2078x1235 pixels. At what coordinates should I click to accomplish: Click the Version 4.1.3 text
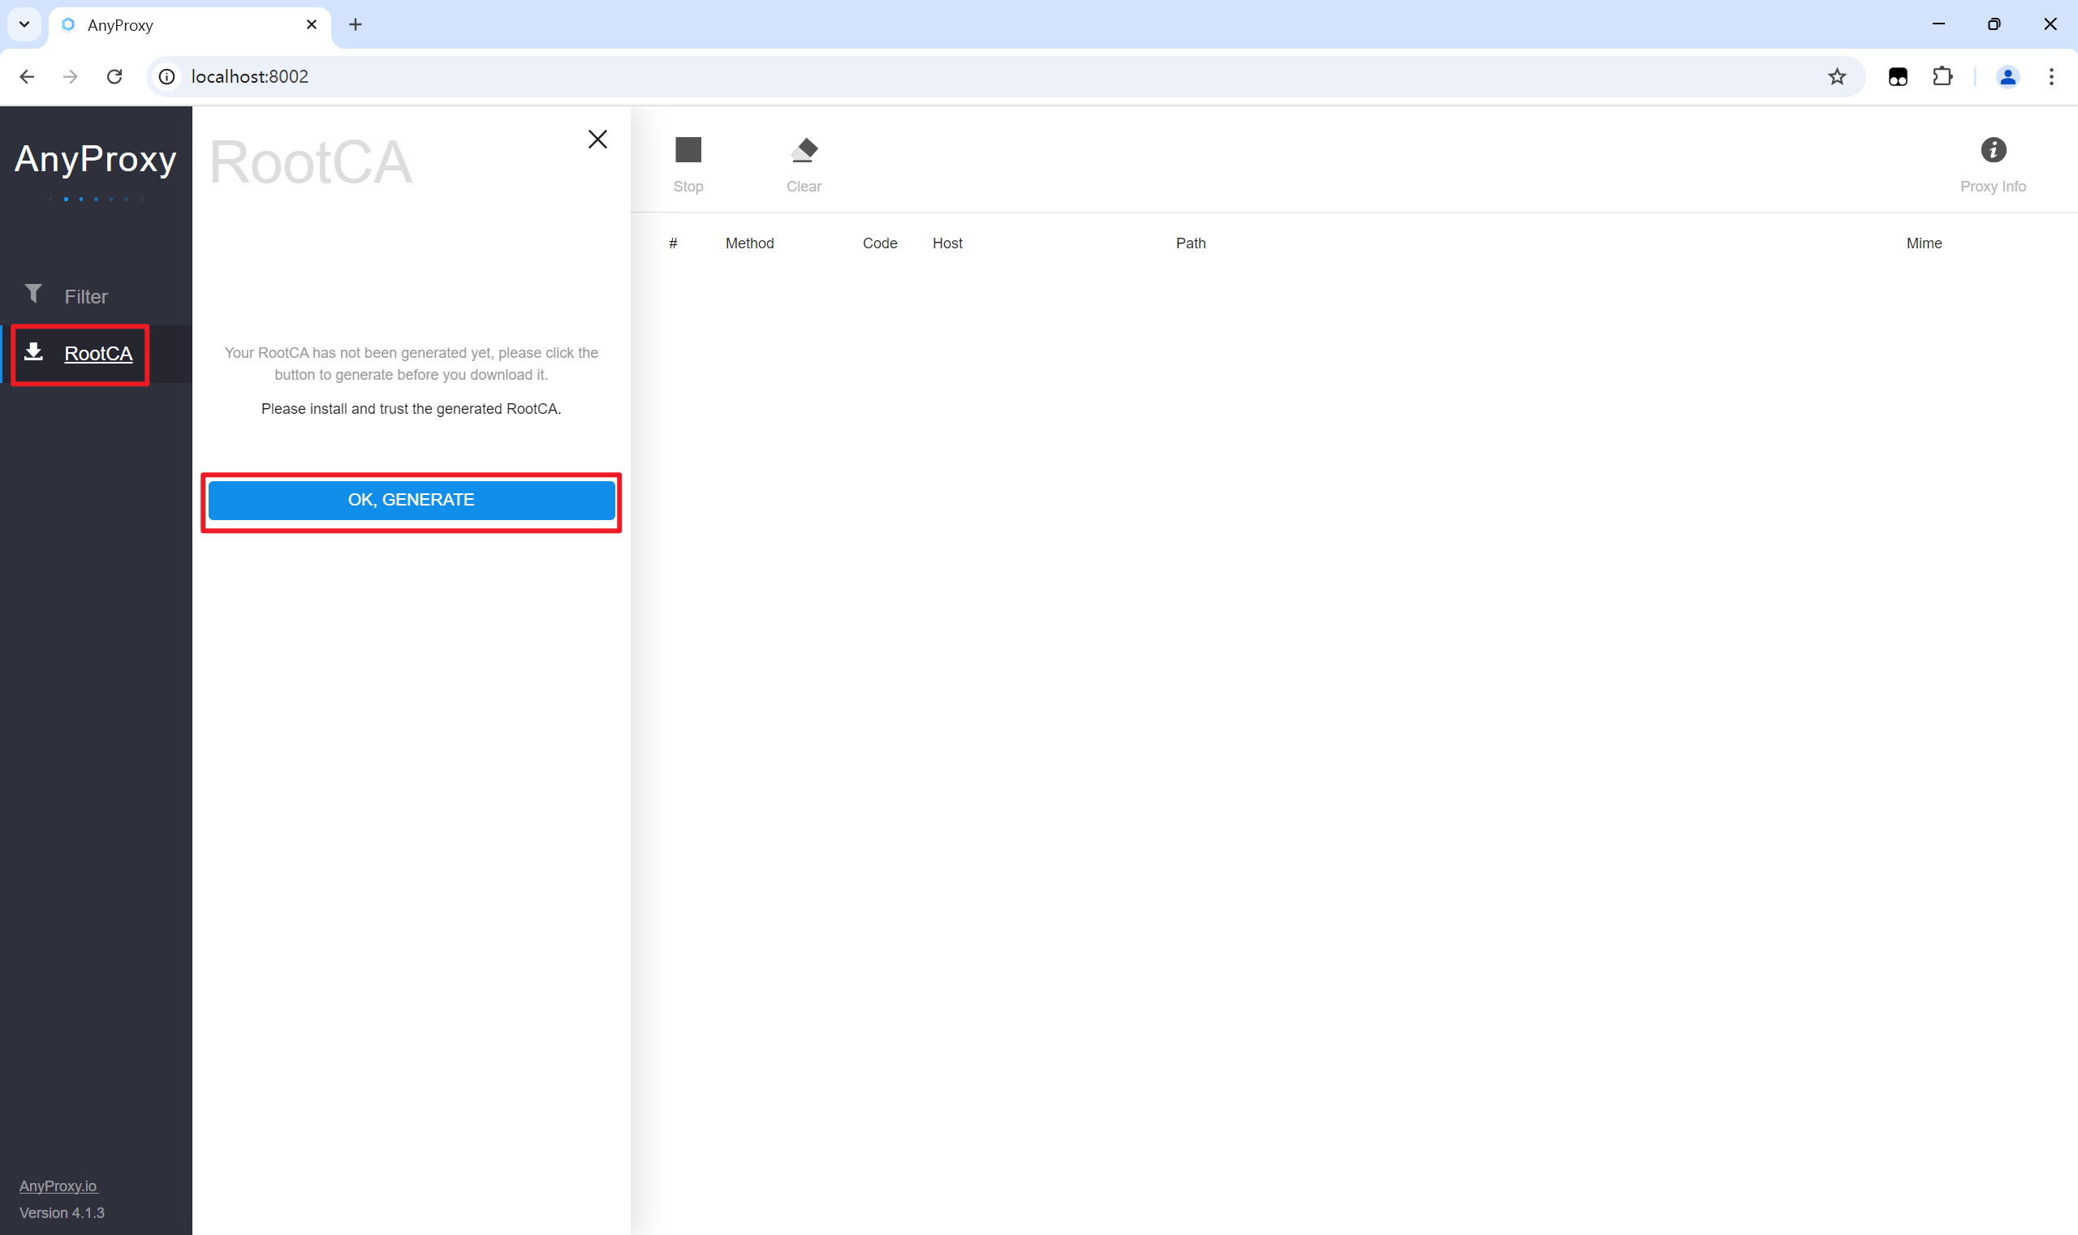[x=62, y=1212]
